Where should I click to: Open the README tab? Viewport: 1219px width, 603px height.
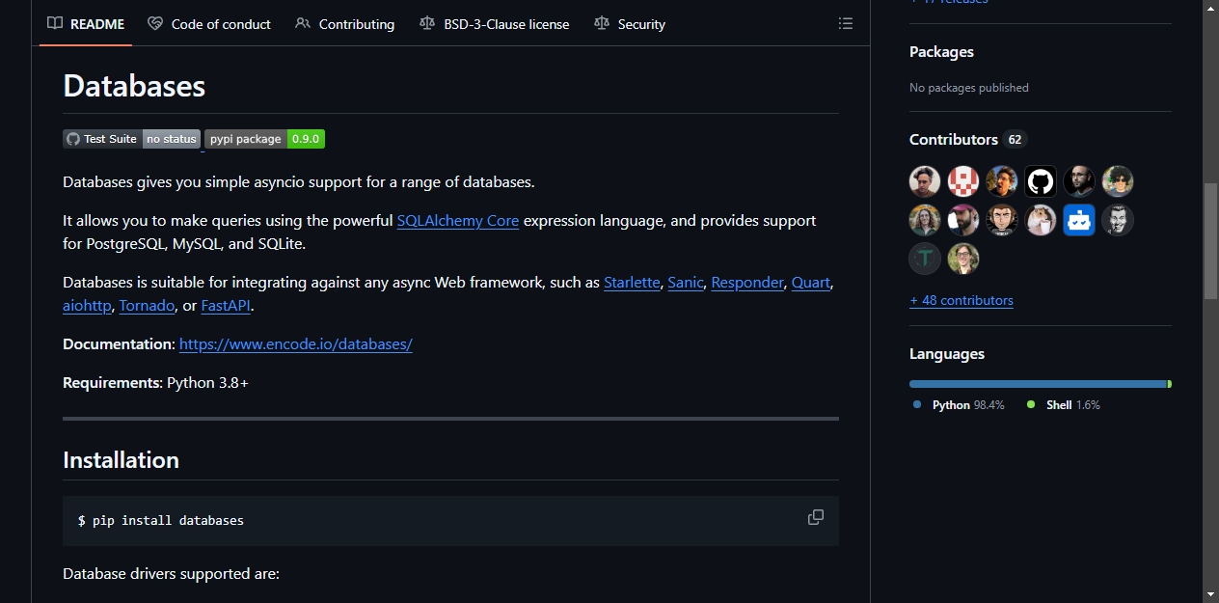click(x=86, y=24)
